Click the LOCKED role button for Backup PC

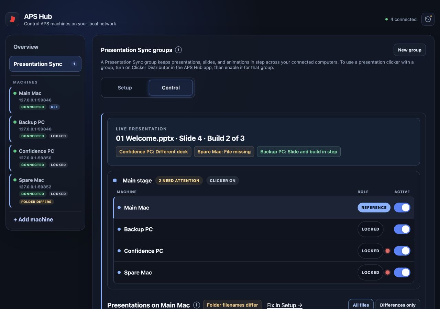pos(371,229)
